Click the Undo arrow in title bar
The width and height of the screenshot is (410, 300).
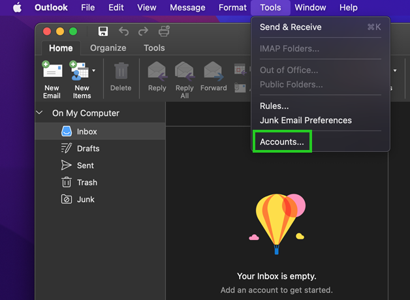coord(123,31)
